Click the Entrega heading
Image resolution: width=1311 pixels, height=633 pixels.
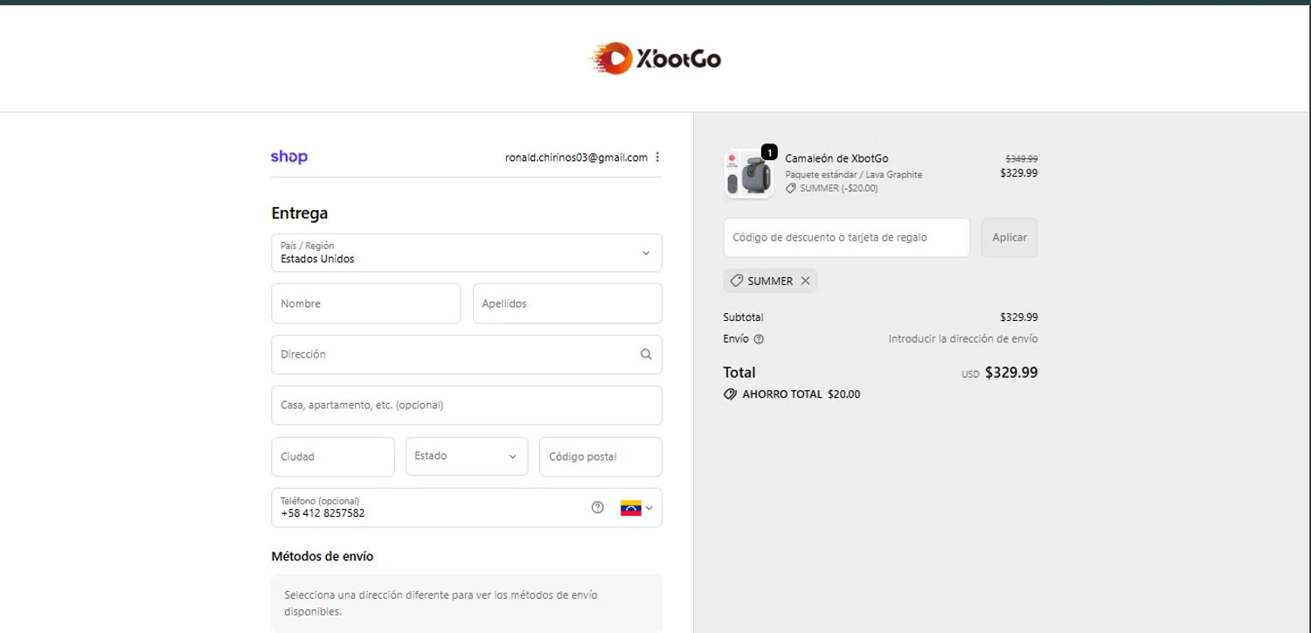[x=300, y=213]
